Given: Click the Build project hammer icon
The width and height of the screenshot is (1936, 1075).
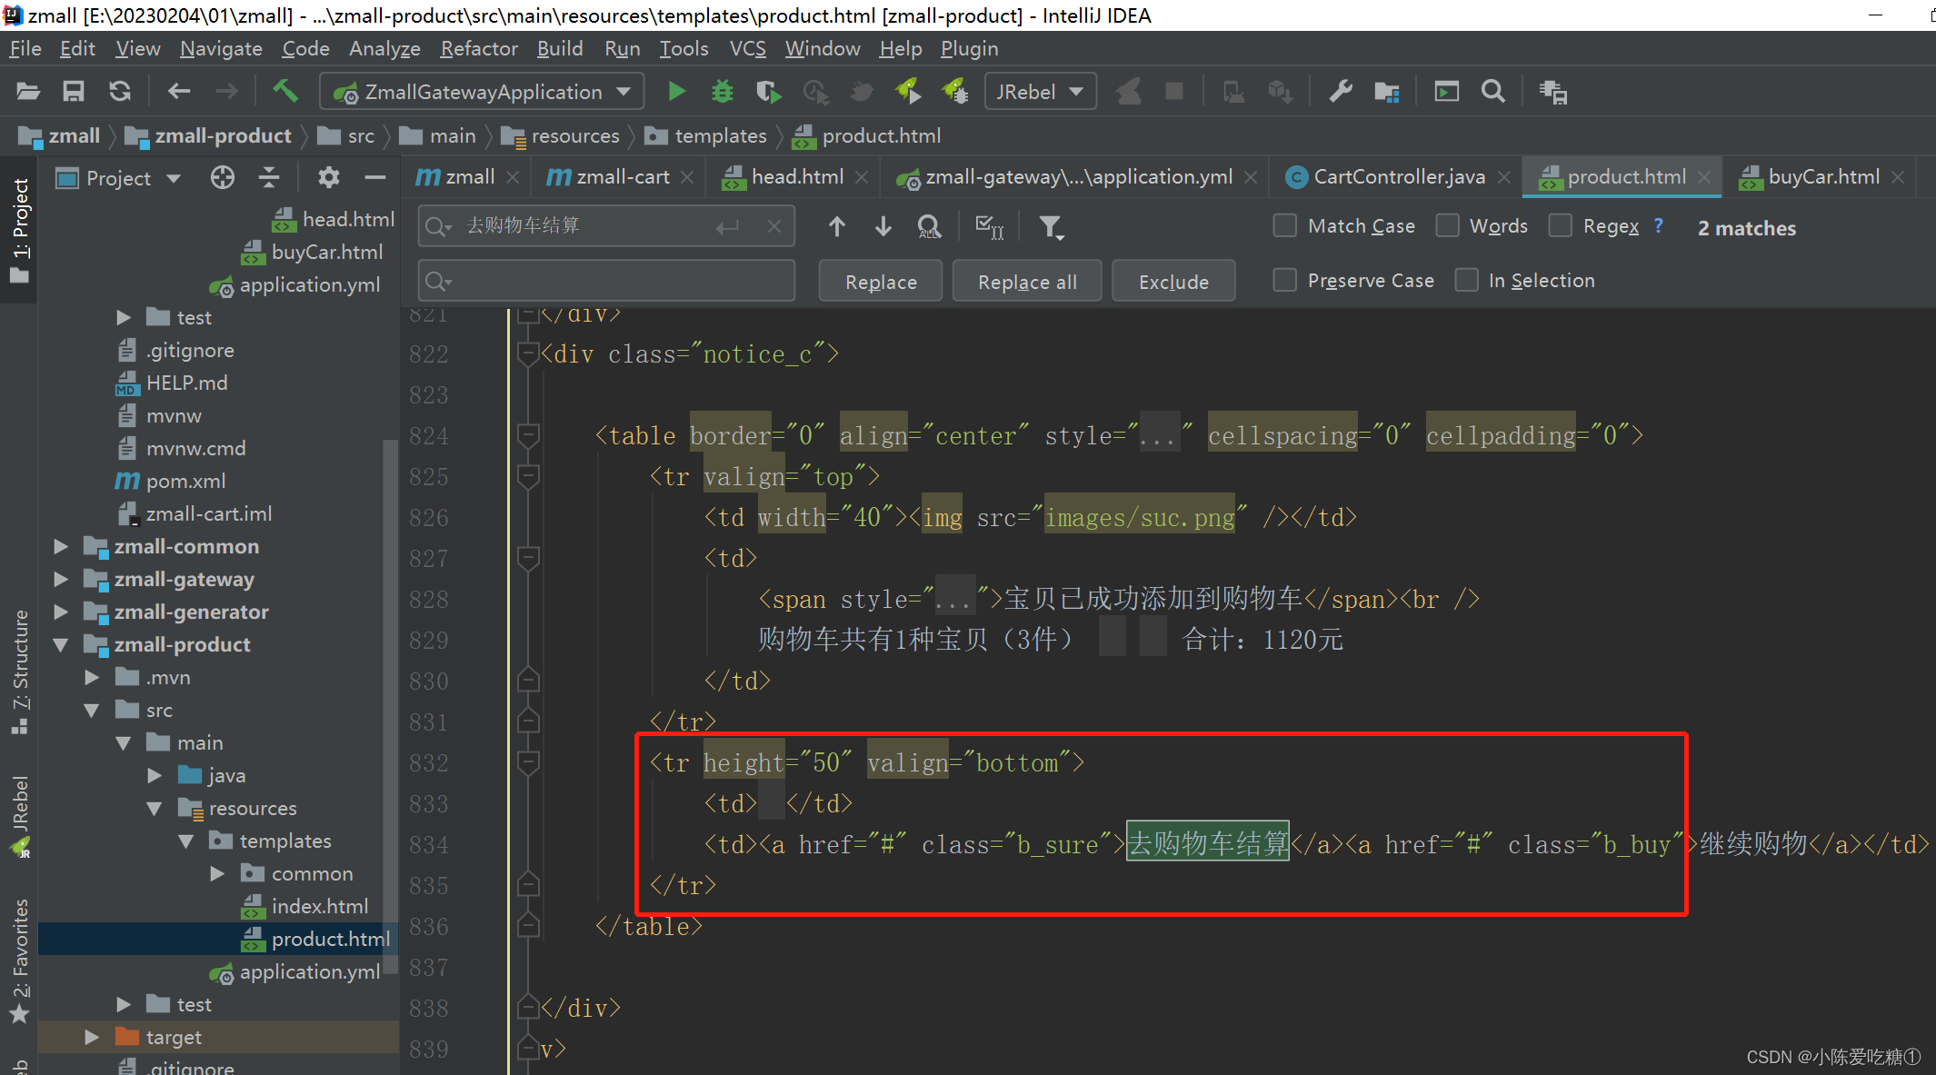Looking at the screenshot, I should pyautogui.click(x=285, y=91).
